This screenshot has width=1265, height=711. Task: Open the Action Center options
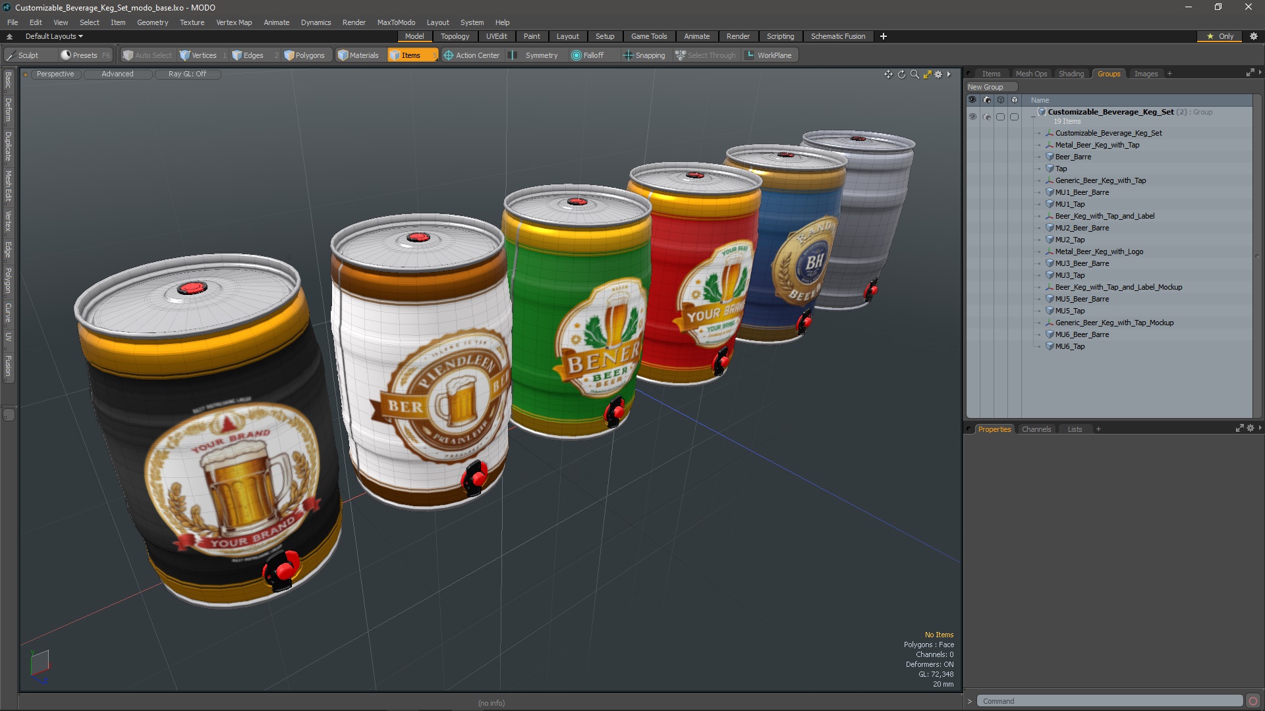coord(472,55)
